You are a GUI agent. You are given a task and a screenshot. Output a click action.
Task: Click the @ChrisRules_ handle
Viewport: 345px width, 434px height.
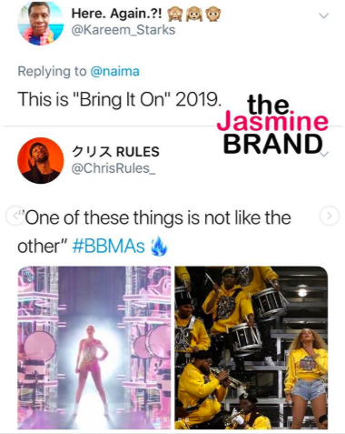pos(113,168)
